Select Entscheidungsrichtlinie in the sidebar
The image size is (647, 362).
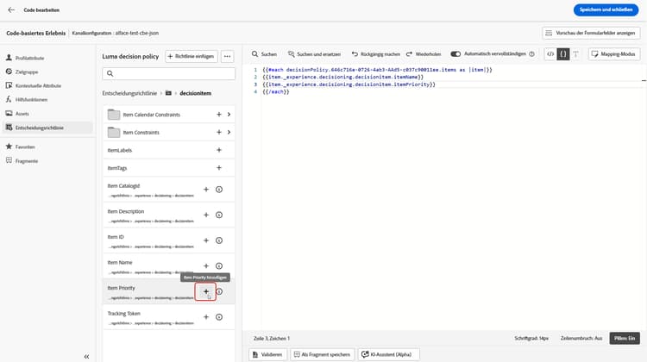(x=47, y=128)
